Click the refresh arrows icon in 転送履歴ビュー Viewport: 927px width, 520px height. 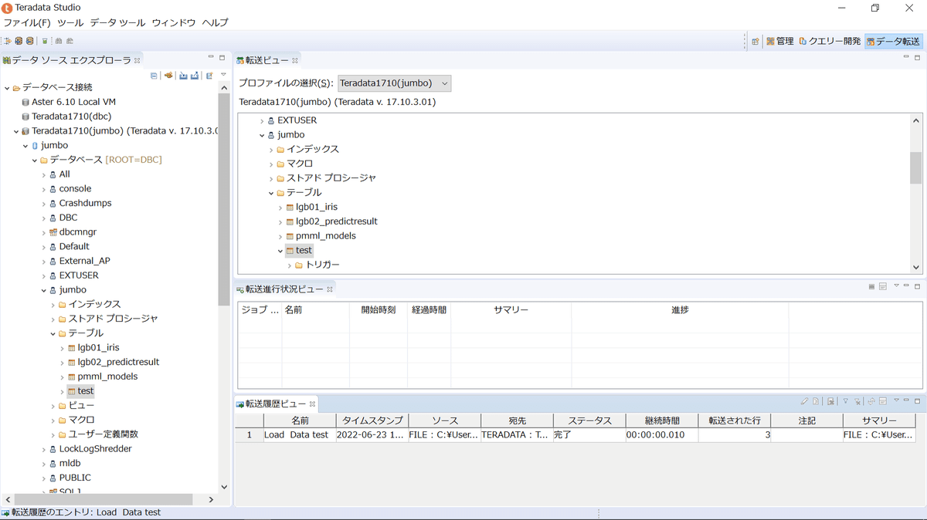871,401
